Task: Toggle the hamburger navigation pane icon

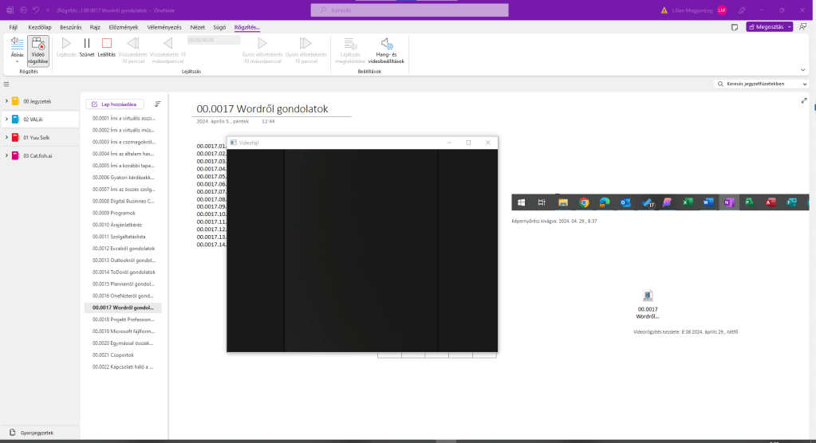Action: 6,84
